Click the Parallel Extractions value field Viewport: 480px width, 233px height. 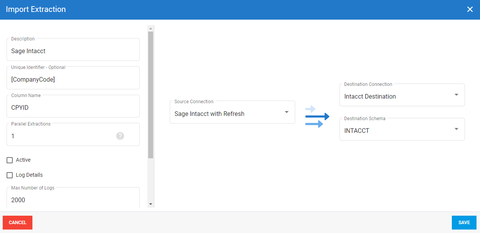(62, 136)
